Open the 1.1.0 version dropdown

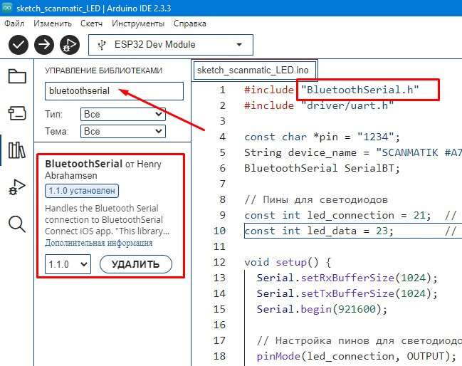(68, 264)
